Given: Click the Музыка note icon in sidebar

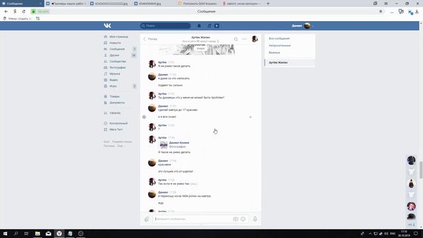Looking at the screenshot, I should pyautogui.click(x=106, y=73).
